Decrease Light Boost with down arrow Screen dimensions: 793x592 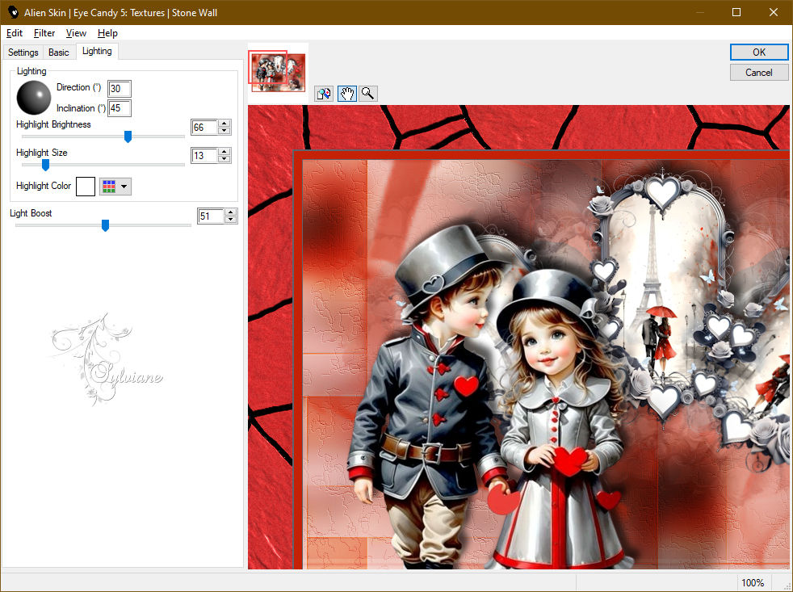pyautogui.click(x=231, y=220)
